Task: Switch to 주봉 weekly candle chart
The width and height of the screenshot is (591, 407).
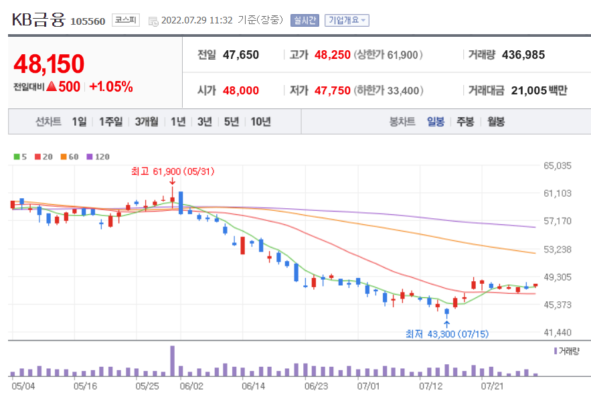Action: [x=465, y=122]
